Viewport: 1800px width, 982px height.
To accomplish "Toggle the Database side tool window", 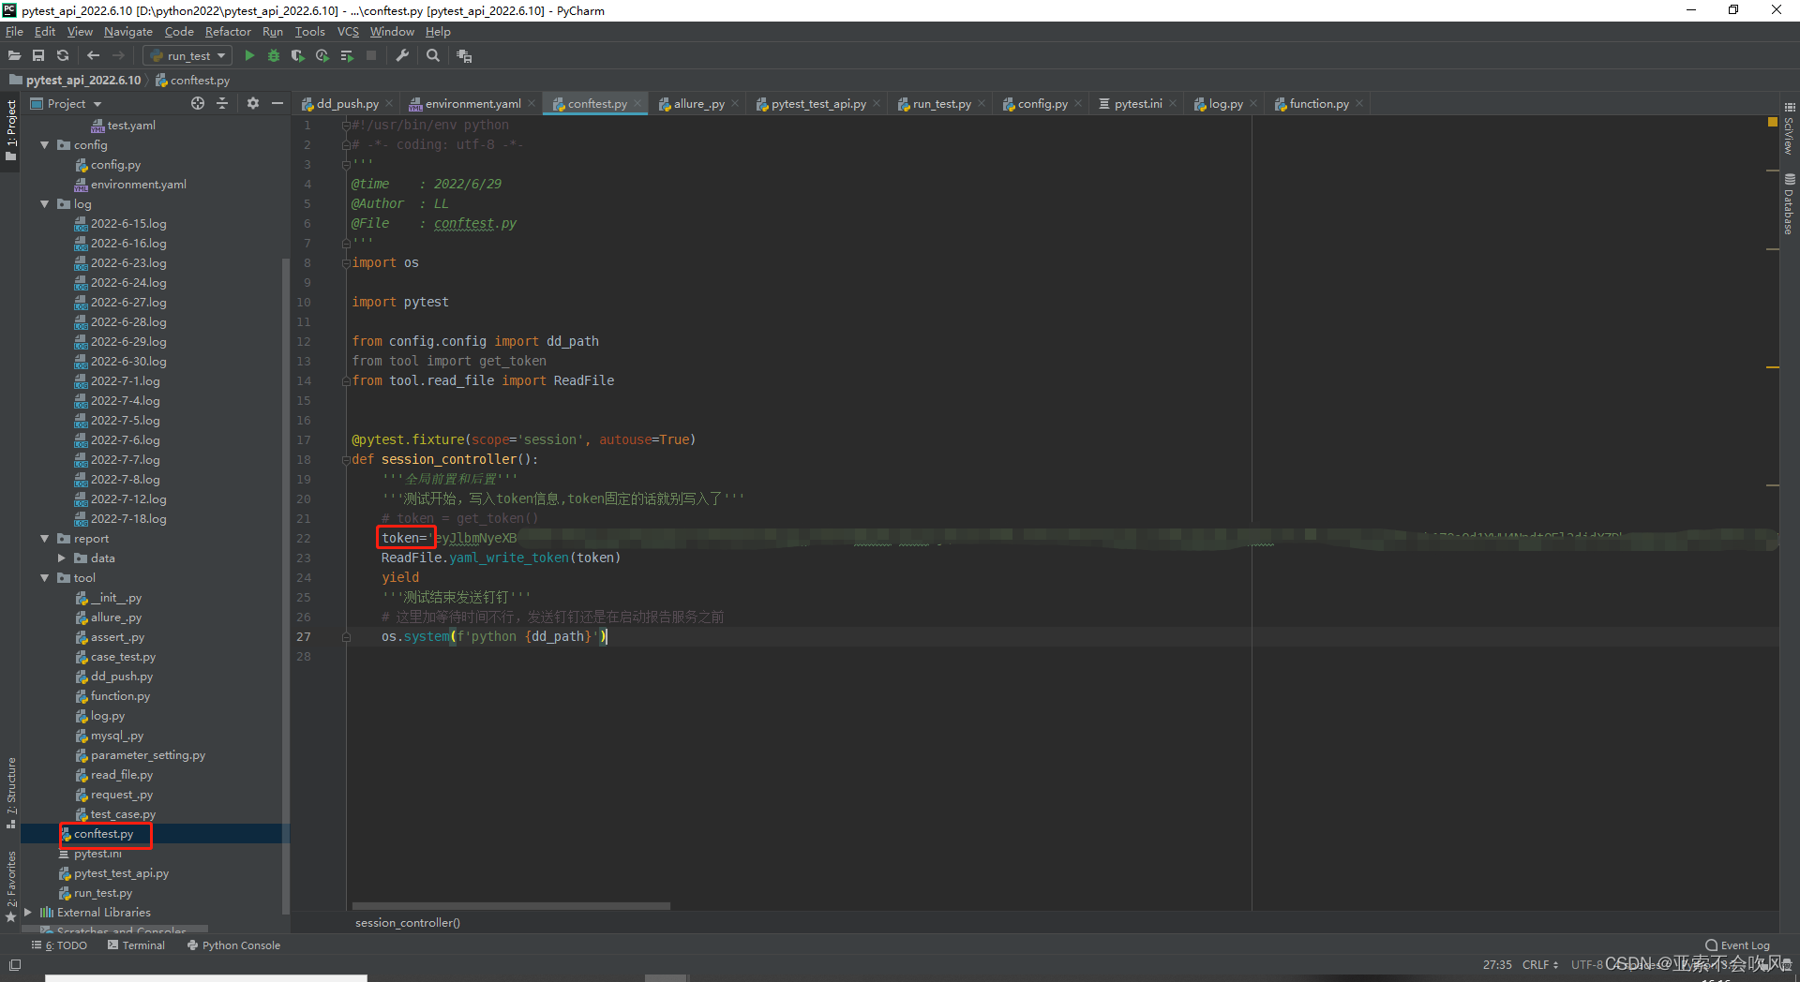I will point(1790,204).
